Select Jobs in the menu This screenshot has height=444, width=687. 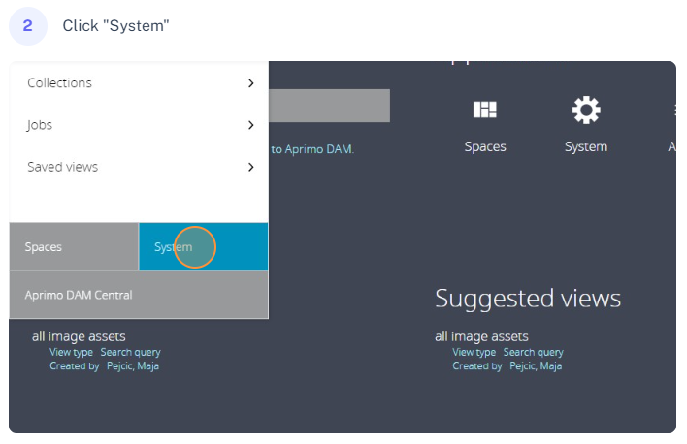[x=40, y=125]
